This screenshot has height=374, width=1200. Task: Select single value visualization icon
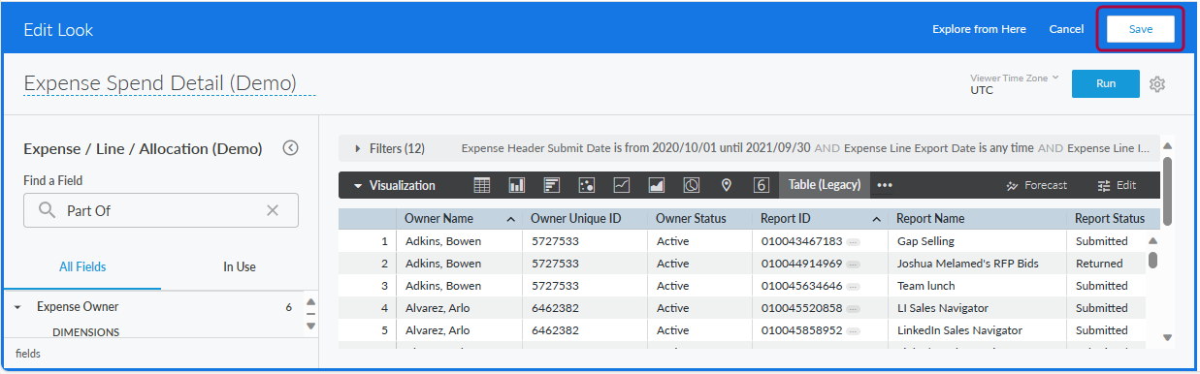(x=762, y=185)
